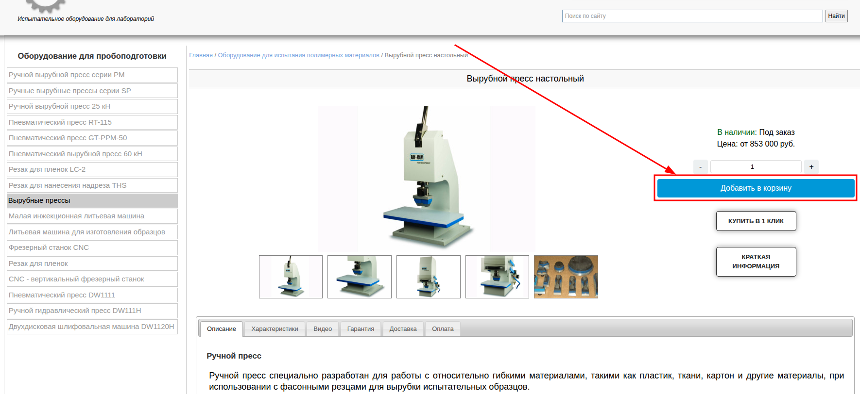The width and height of the screenshot is (860, 394).
Task: View the cutting dies photo thumbnail
Action: (566, 277)
